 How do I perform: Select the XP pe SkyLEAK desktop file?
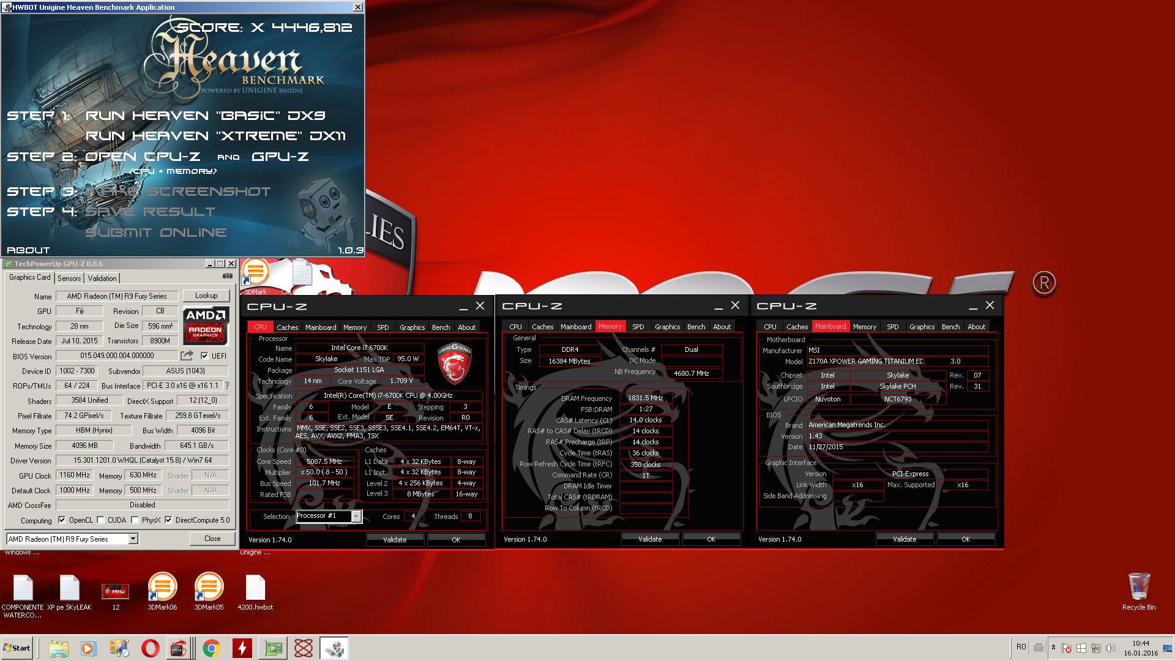tap(69, 592)
